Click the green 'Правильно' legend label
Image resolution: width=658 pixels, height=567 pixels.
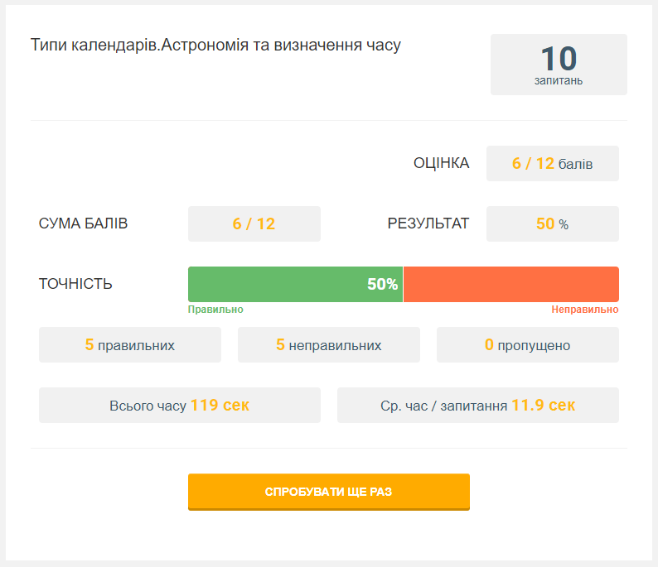(x=215, y=310)
